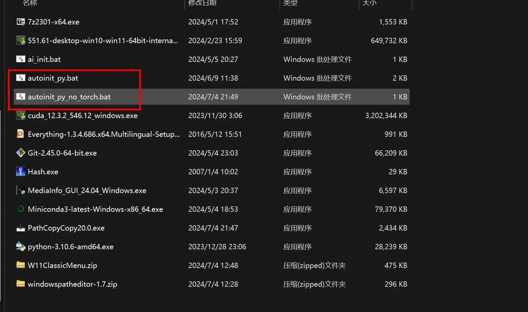Select file 551.61-desktop-win10-win11-64bit-interna...

point(103,40)
